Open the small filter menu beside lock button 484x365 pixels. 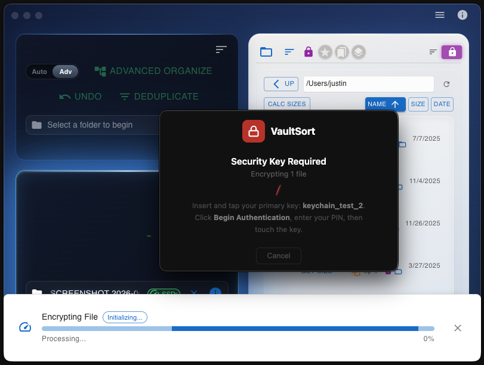click(433, 52)
